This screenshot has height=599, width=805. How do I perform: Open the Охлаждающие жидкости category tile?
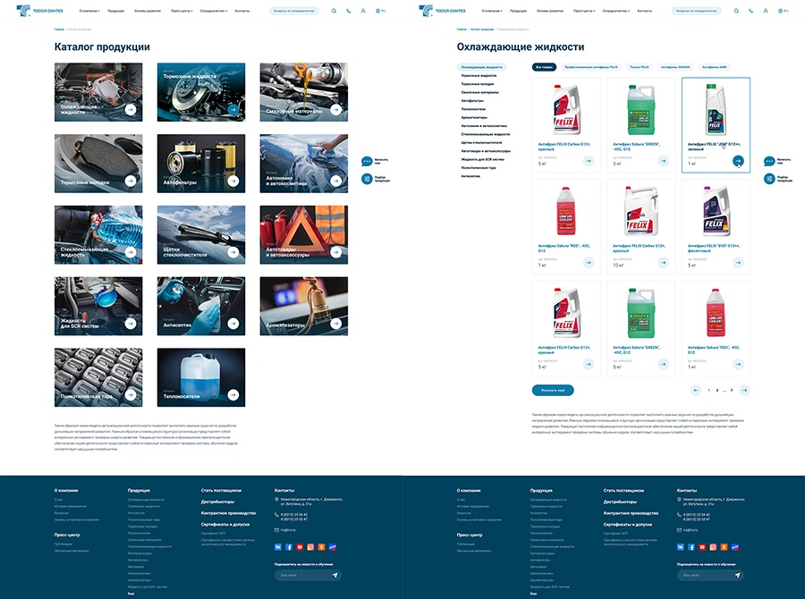click(x=98, y=92)
